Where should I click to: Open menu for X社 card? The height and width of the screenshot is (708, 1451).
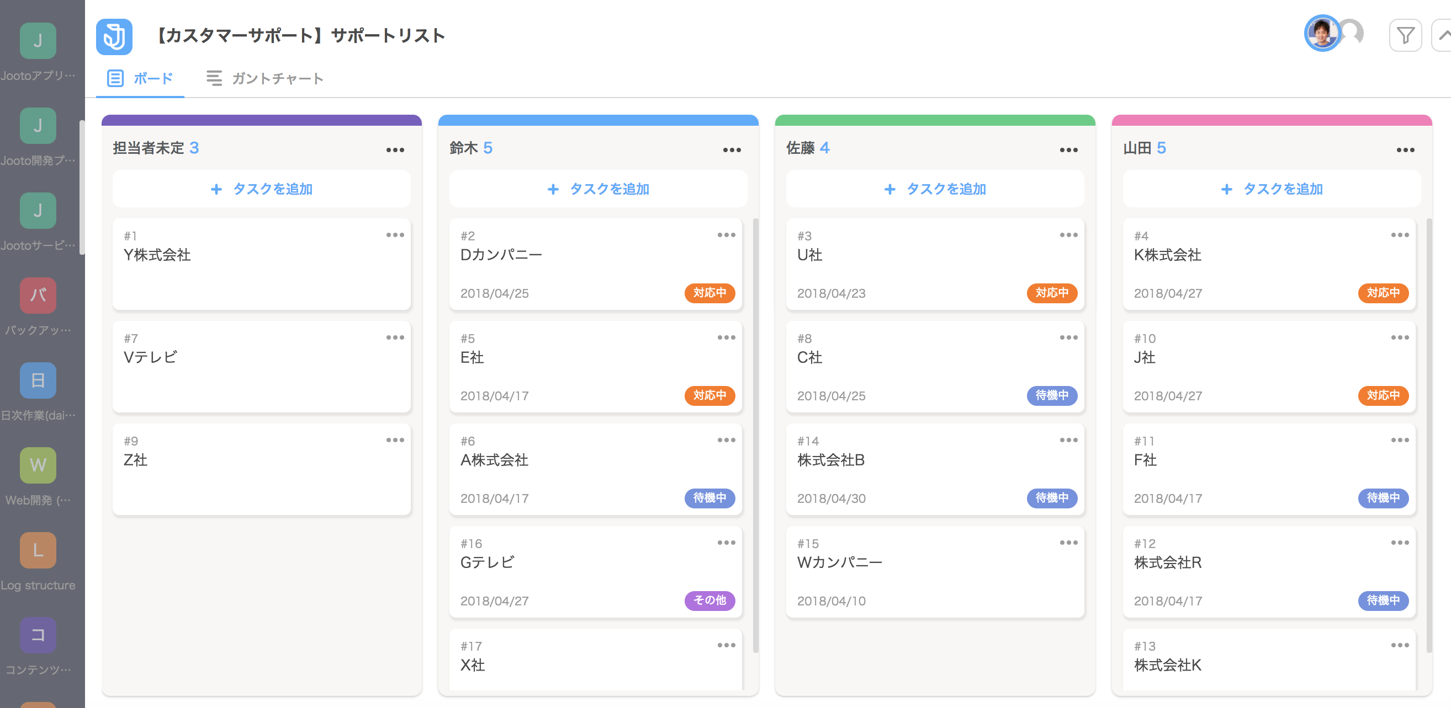[x=727, y=645]
